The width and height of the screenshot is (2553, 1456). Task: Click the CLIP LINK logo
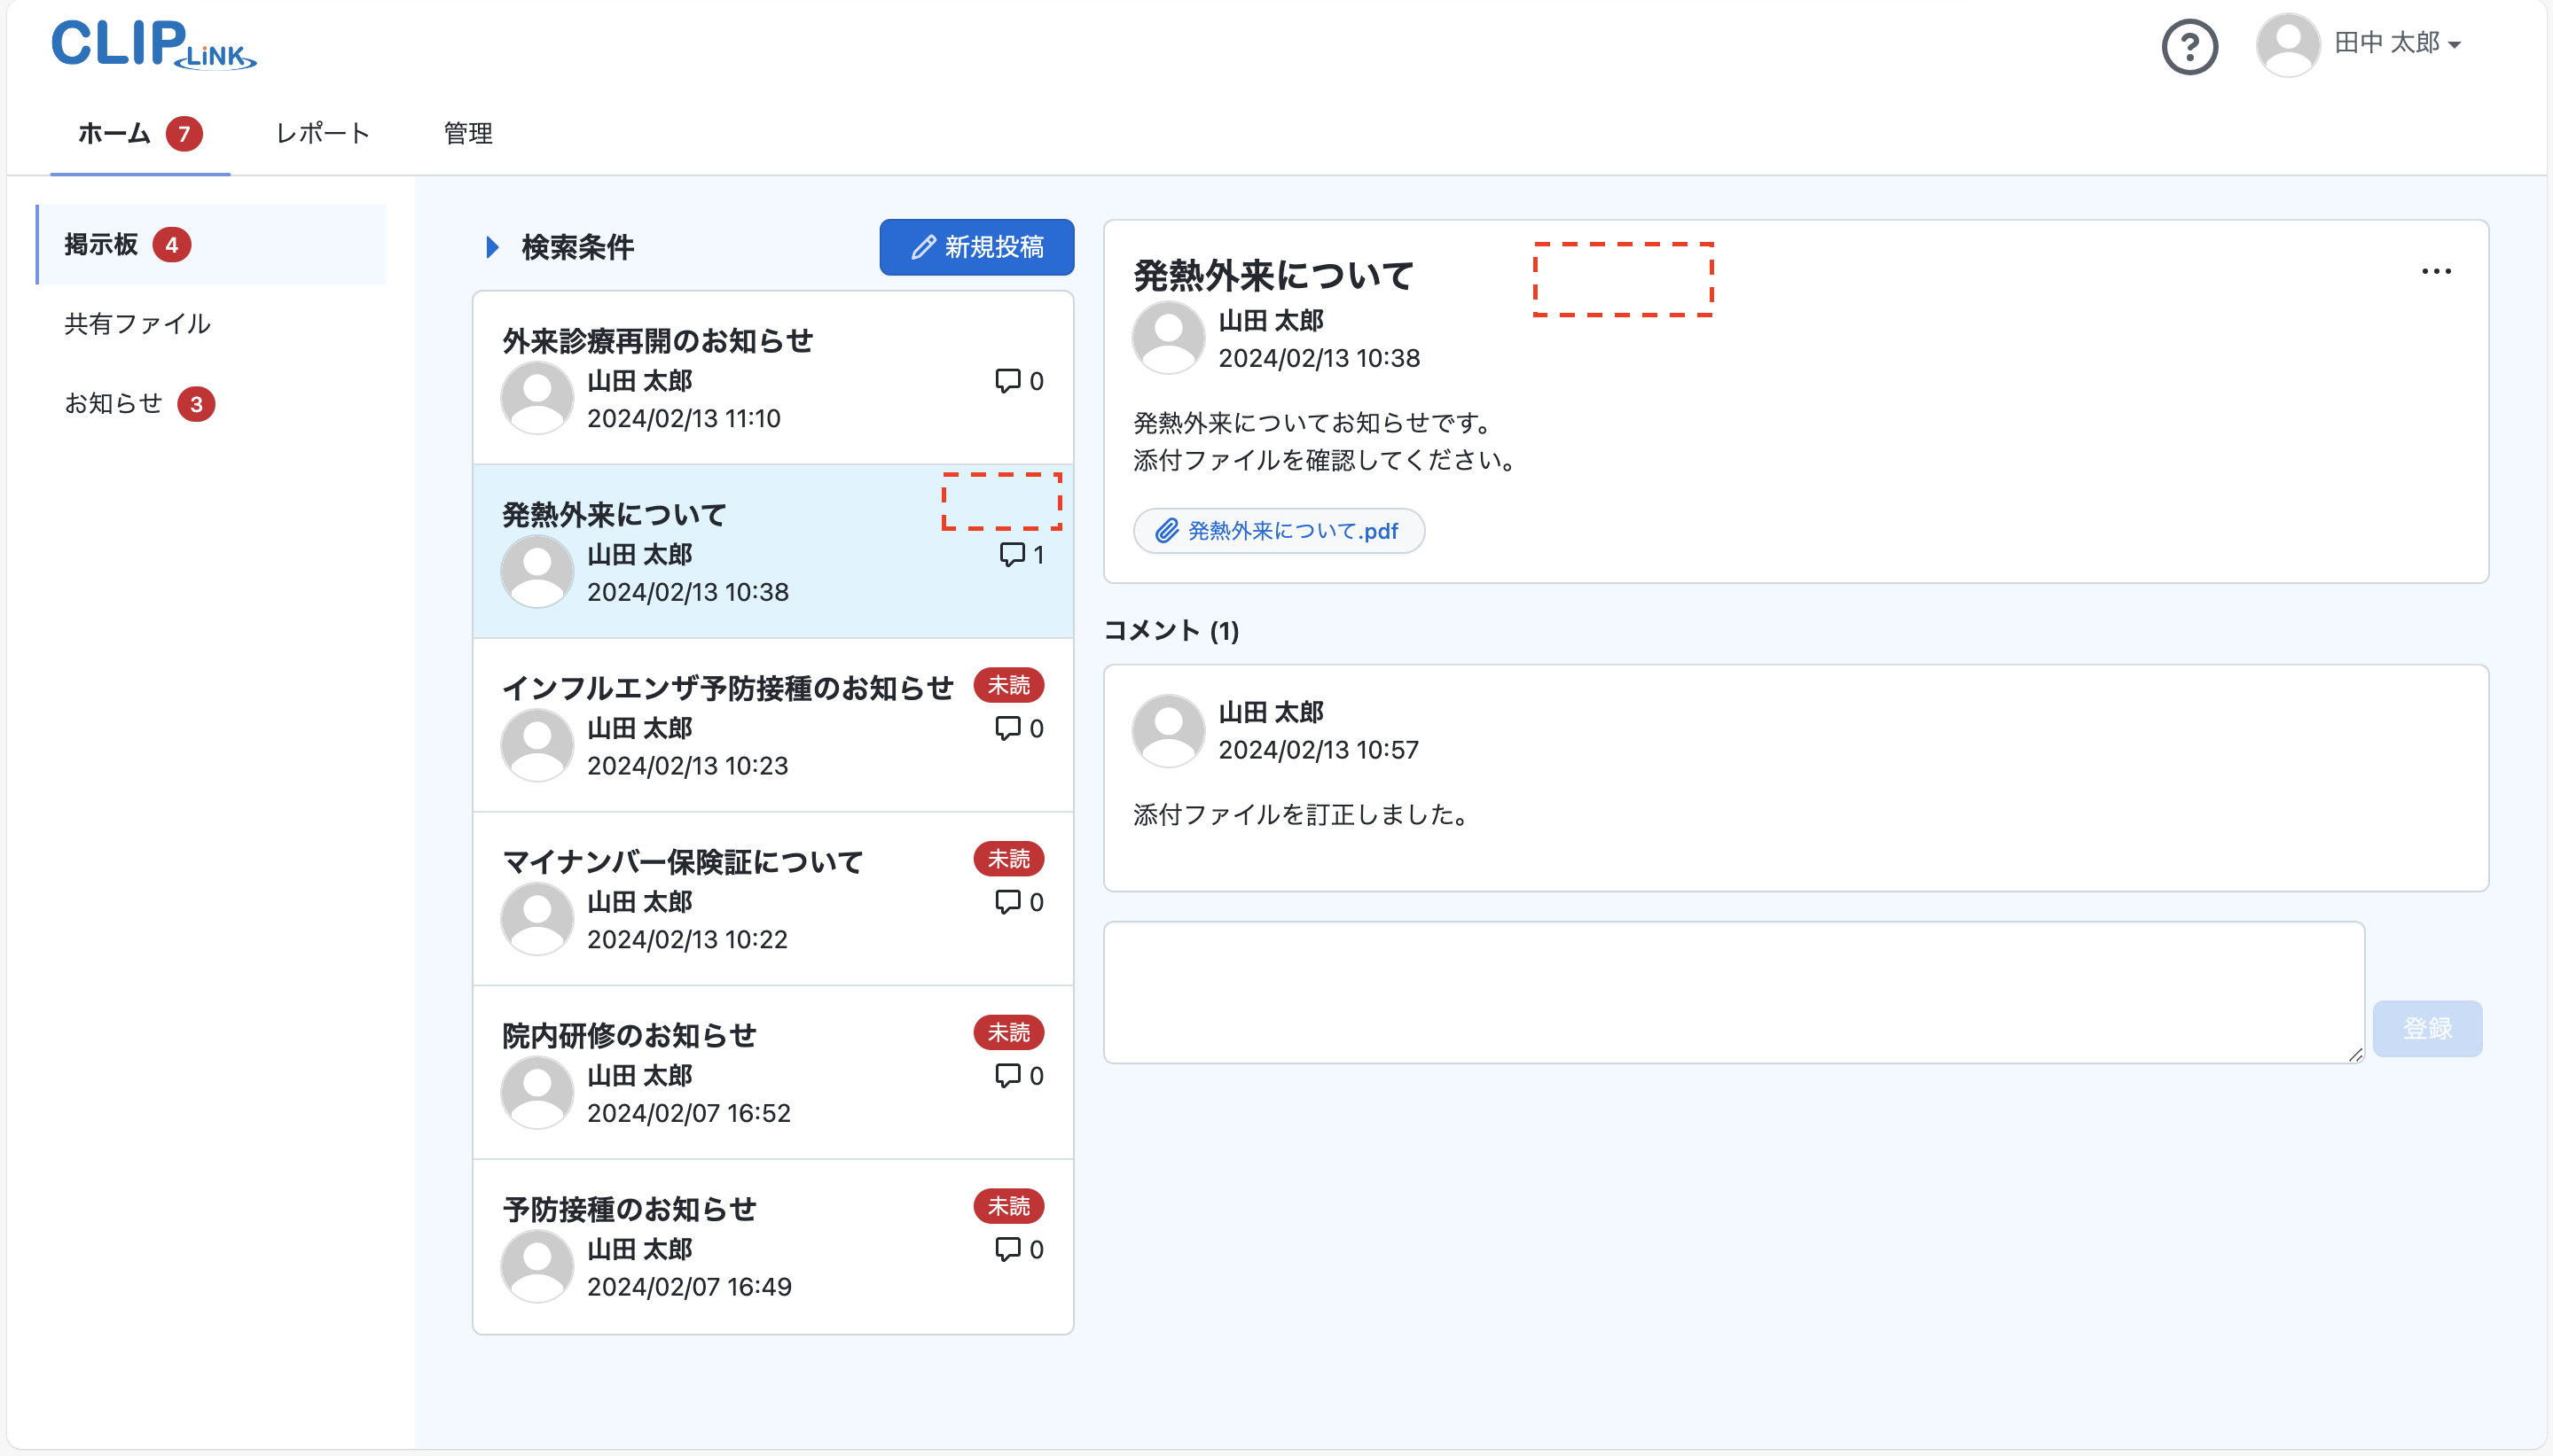click(x=153, y=45)
